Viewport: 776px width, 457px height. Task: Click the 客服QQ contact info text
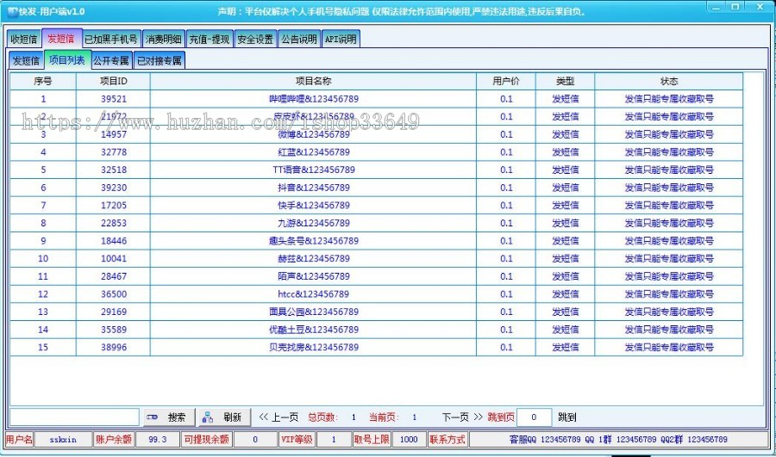[618, 439]
